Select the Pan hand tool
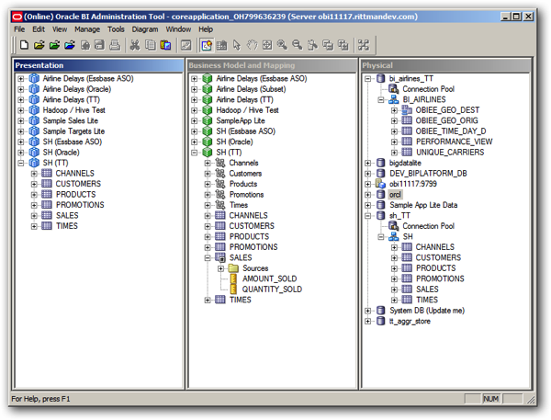 pyautogui.click(x=252, y=45)
